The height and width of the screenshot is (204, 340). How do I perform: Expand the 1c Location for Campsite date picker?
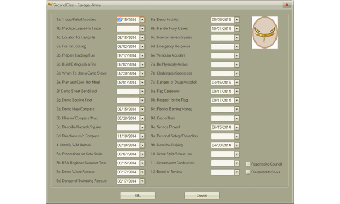142,38
